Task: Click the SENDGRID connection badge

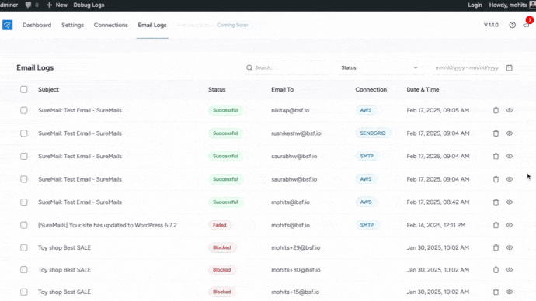Action: [x=373, y=133]
